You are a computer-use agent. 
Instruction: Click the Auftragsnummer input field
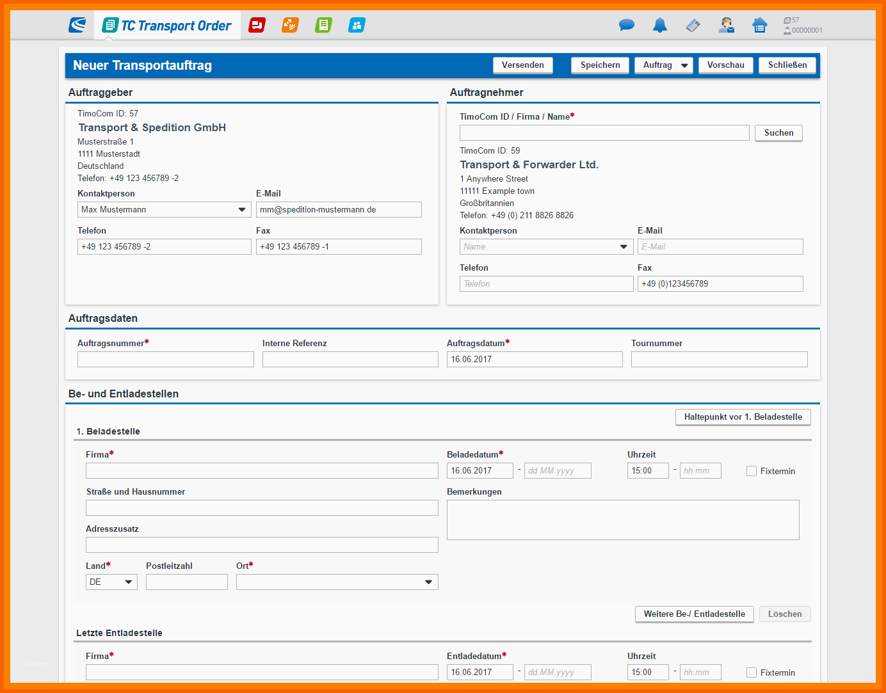pyautogui.click(x=165, y=360)
